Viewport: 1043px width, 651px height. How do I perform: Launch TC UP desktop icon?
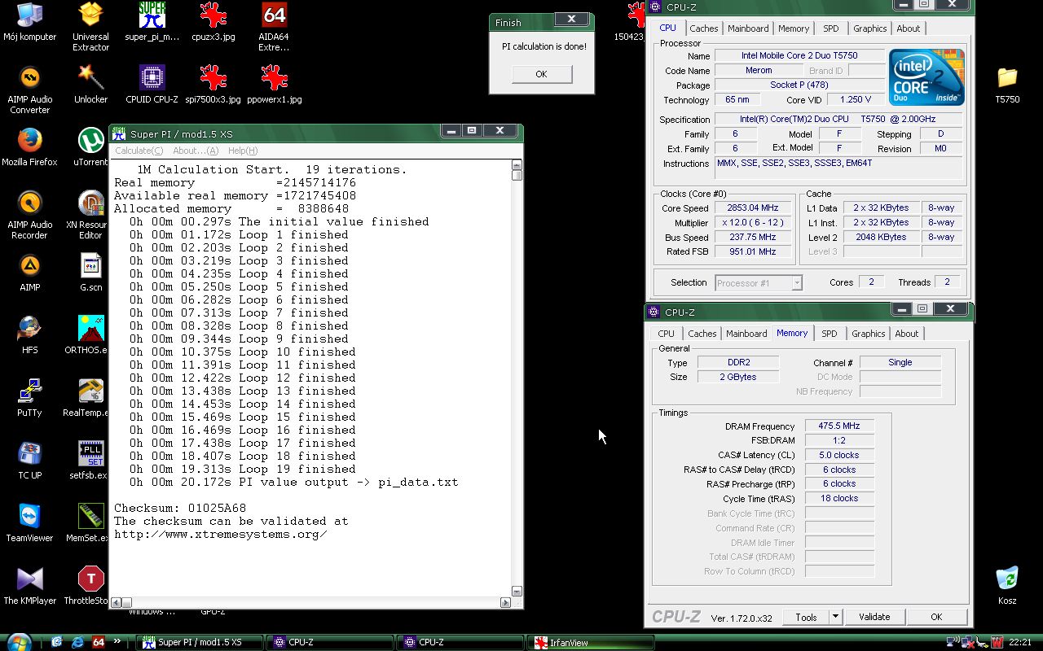coord(29,461)
